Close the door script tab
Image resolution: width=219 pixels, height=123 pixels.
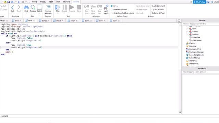[105, 20]
